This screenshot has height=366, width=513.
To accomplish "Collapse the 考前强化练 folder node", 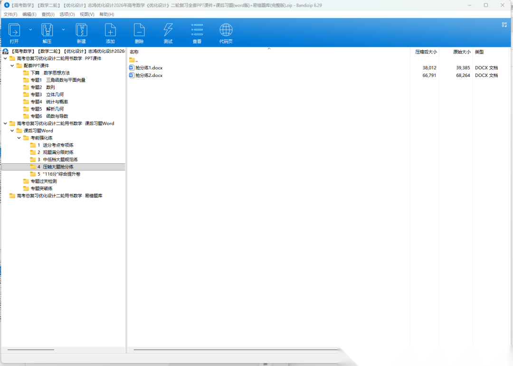I will click(19, 138).
